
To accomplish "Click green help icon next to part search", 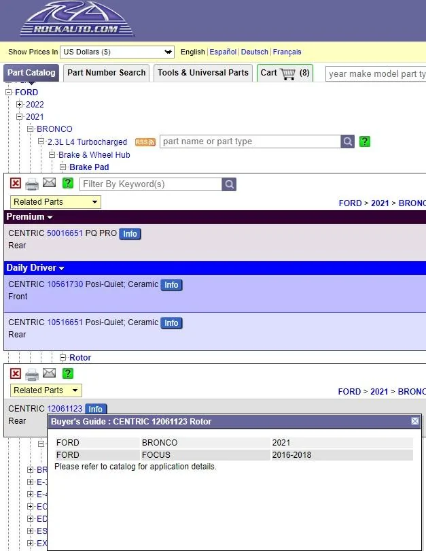I will point(365,141).
